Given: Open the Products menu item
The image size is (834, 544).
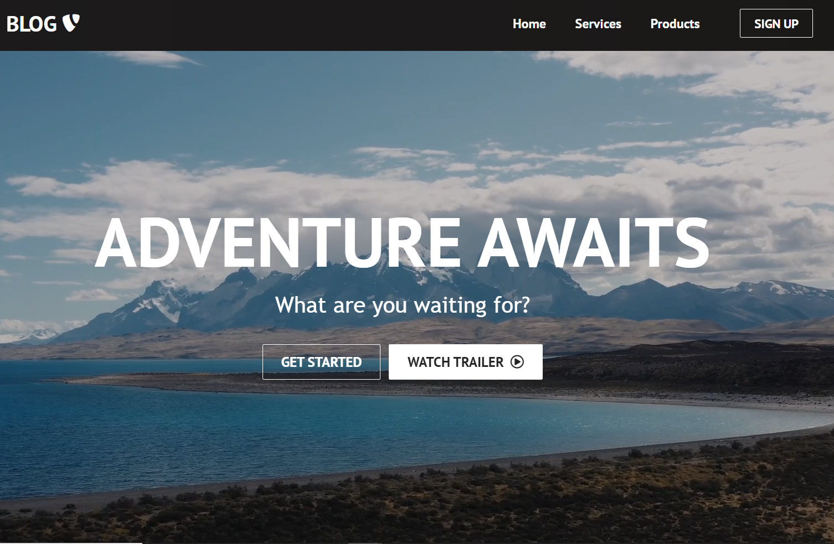Looking at the screenshot, I should coord(675,24).
